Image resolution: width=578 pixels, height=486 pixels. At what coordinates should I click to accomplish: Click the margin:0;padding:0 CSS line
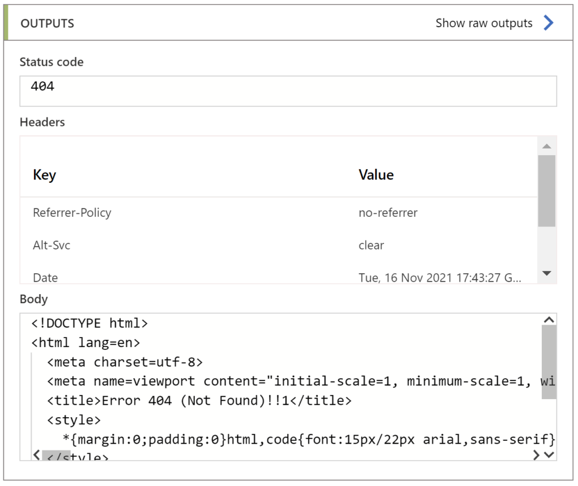[x=309, y=440]
